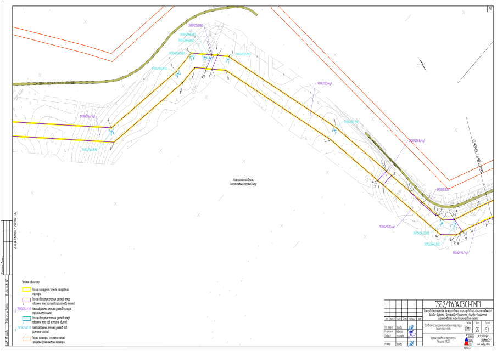Viewport: 497px width, 351px height.
Task: Click the cyan legend rectangle swatch
Action: point(26,318)
